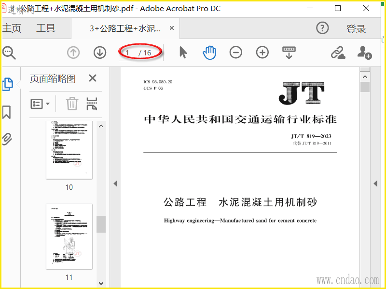386x289 pixels.
Task: Switch to the 工具 tools tab
Action: pos(46,28)
